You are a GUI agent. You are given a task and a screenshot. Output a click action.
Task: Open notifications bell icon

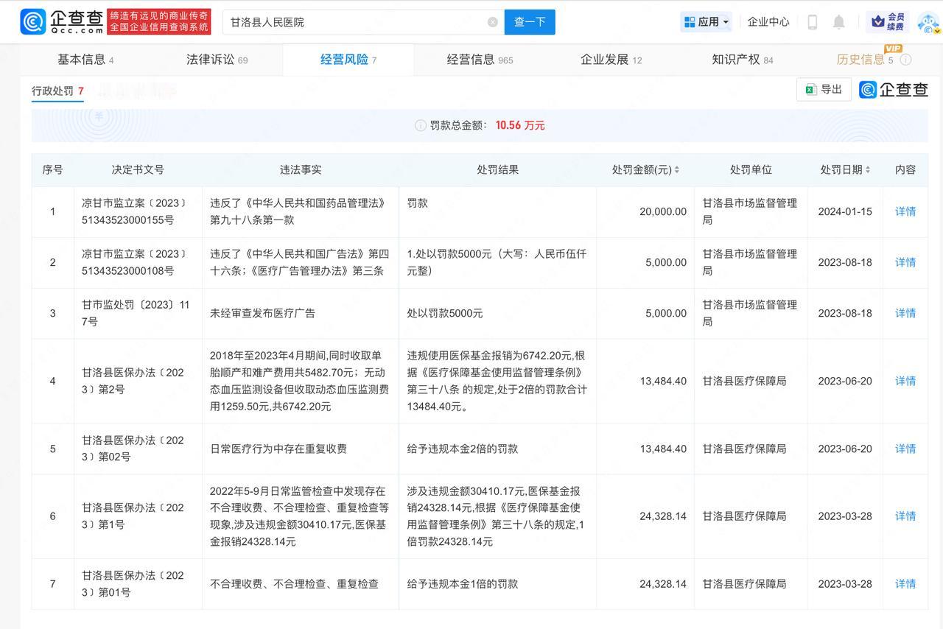(838, 22)
